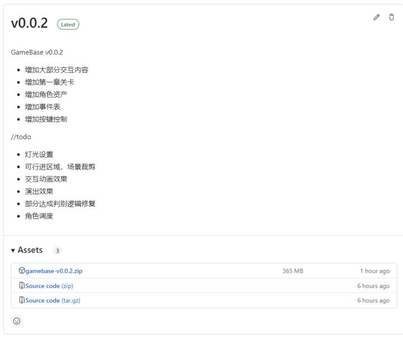Select bullet 角色调度
The image size is (403, 340).
point(39,216)
